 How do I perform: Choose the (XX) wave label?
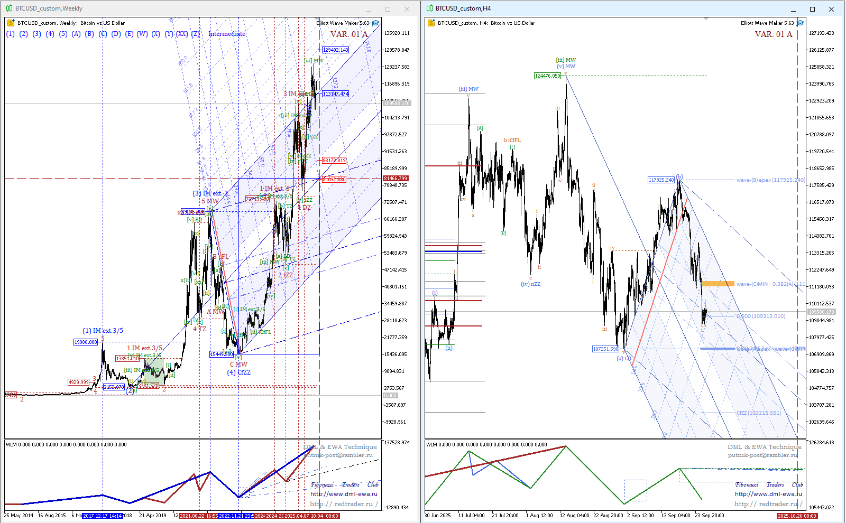click(x=182, y=34)
